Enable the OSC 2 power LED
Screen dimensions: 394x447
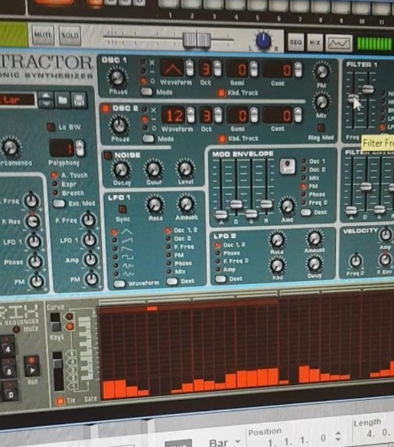(x=106, y=108)
